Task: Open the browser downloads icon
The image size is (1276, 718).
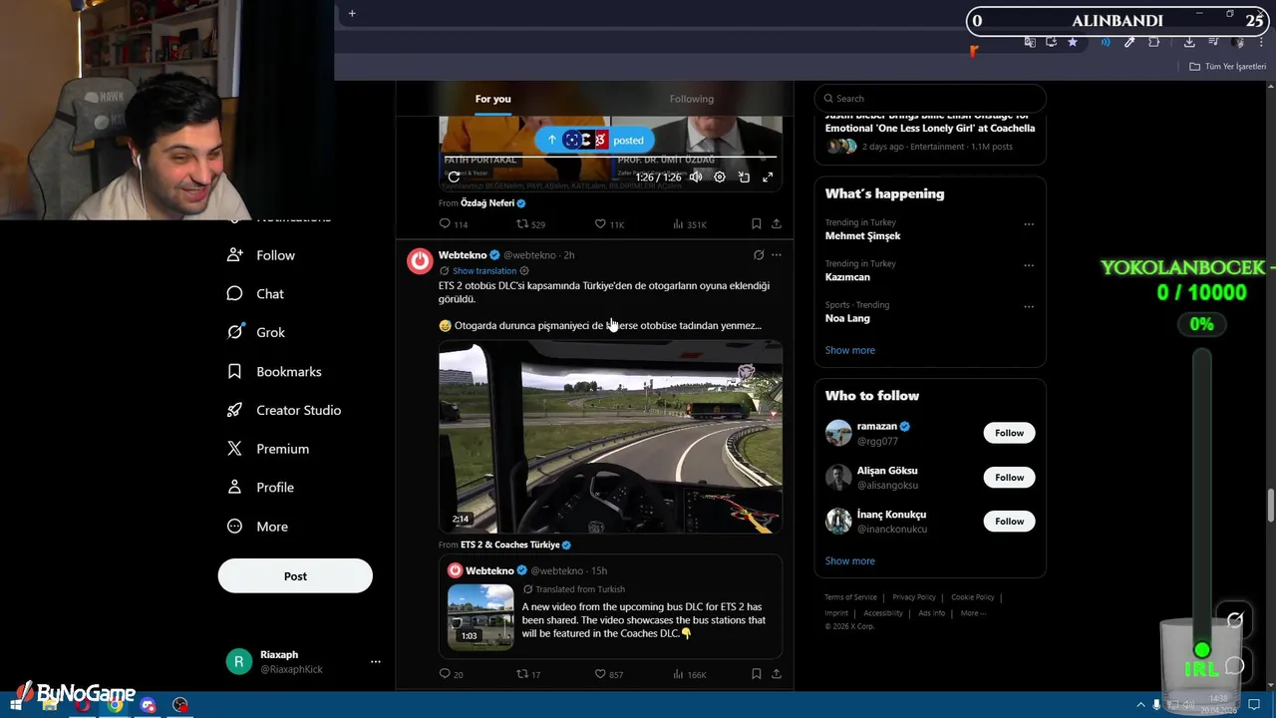Action: (1189, 42)
